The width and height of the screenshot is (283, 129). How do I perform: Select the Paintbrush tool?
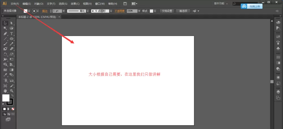[x=5, y=44]
